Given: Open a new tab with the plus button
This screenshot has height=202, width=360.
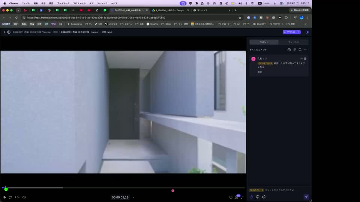Looking at the screenshot, I should click(x=235, y=10).
